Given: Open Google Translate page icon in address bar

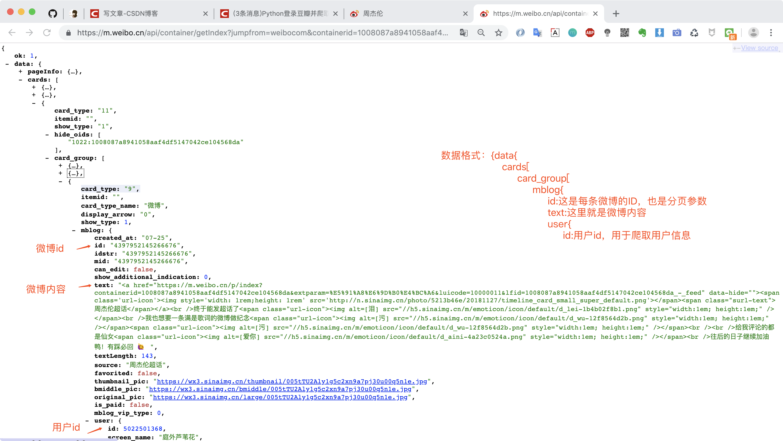Looking at the screenshot, I should point(464,33).
